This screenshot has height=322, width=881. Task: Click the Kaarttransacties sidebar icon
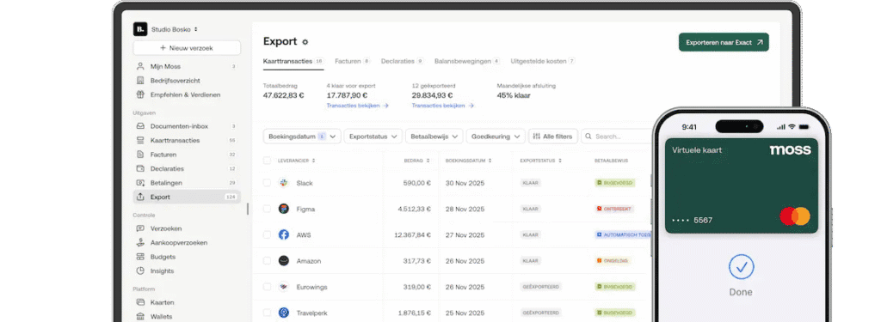pos(140,140)
